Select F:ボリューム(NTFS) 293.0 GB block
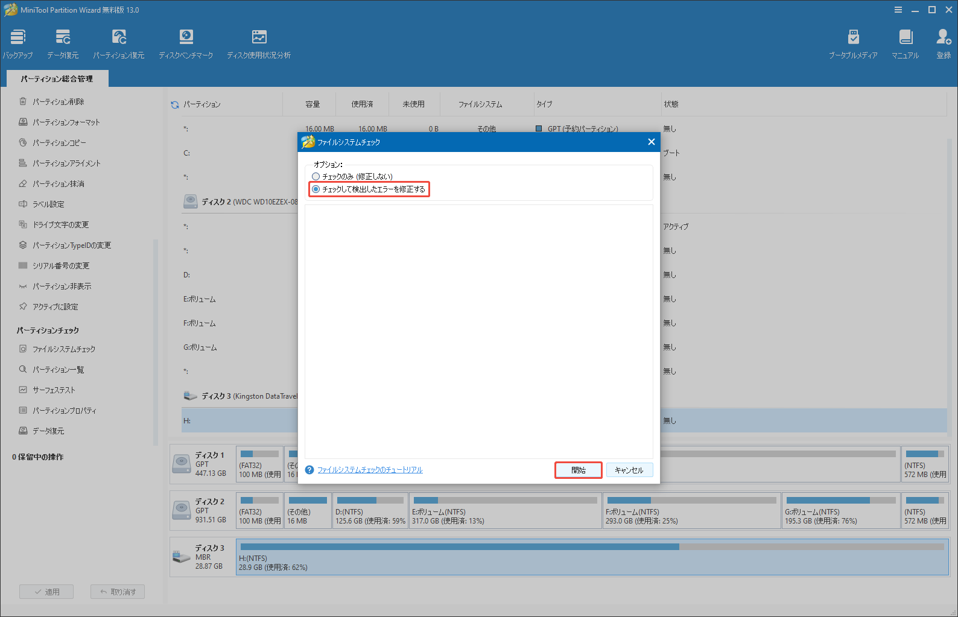958x617 pixels. coord(692,511)
